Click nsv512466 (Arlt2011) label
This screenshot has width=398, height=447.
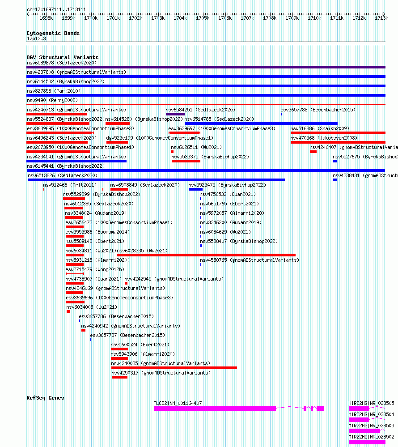point(70,185)
